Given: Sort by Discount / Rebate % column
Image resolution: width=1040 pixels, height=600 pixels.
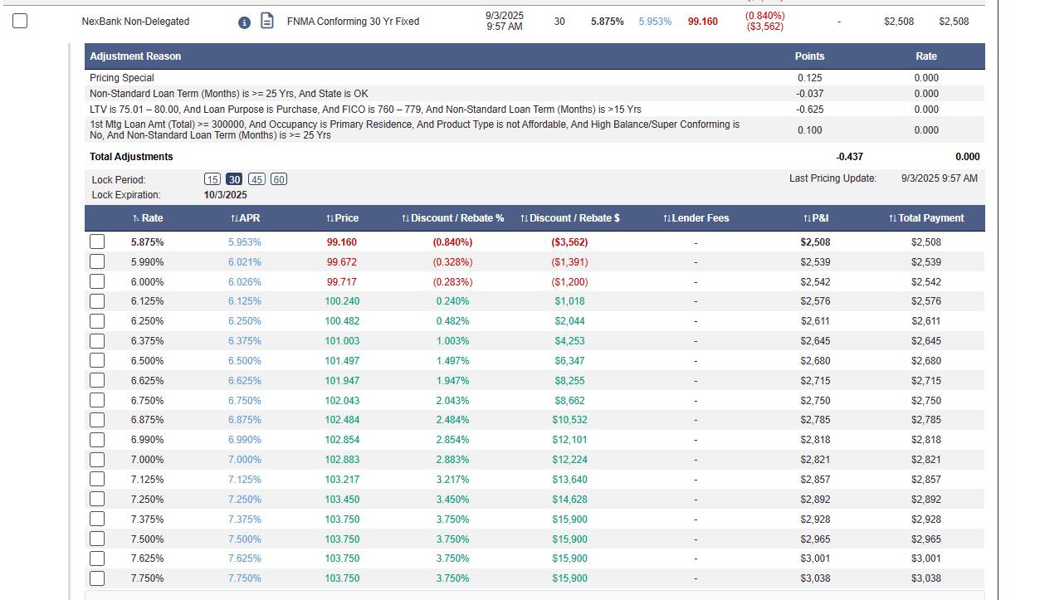Looking at the screenshot, I should pyautogui.click(x=452, y=218).
